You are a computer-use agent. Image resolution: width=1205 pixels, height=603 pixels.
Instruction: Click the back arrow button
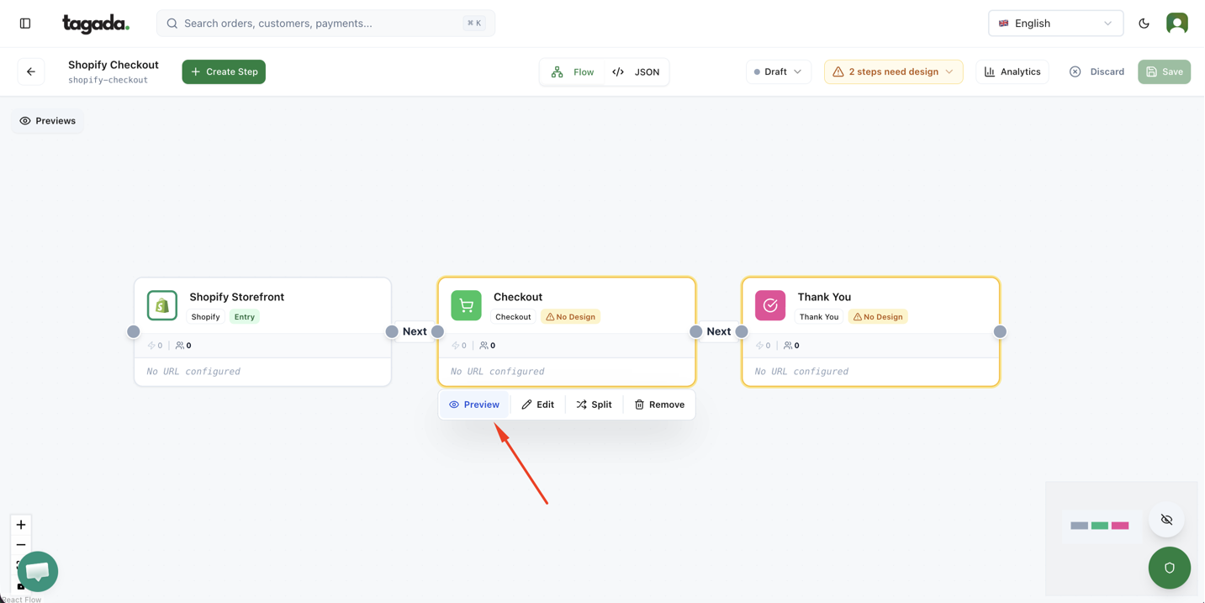pos(31,71)
